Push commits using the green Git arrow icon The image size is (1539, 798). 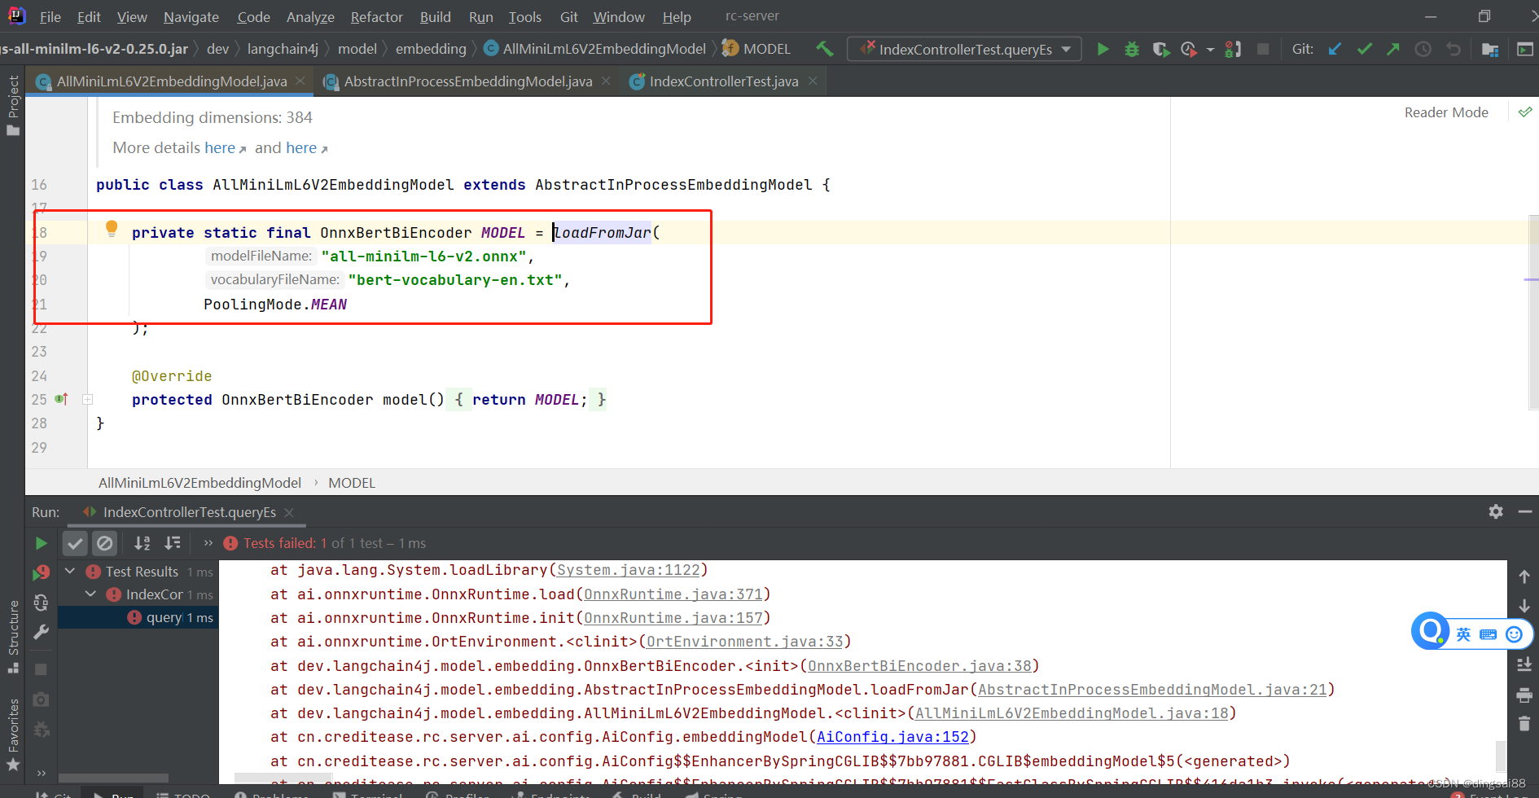(x=1392, y=49)
